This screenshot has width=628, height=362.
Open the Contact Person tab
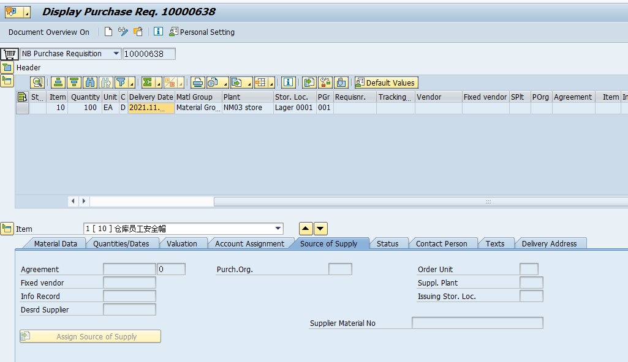(x=441, y=243)
